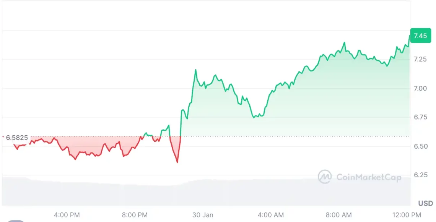The width and height of the screenshot is (436, 222).
Task: Click the 6.5825 opening price label
Action: (x=17, y=137)
